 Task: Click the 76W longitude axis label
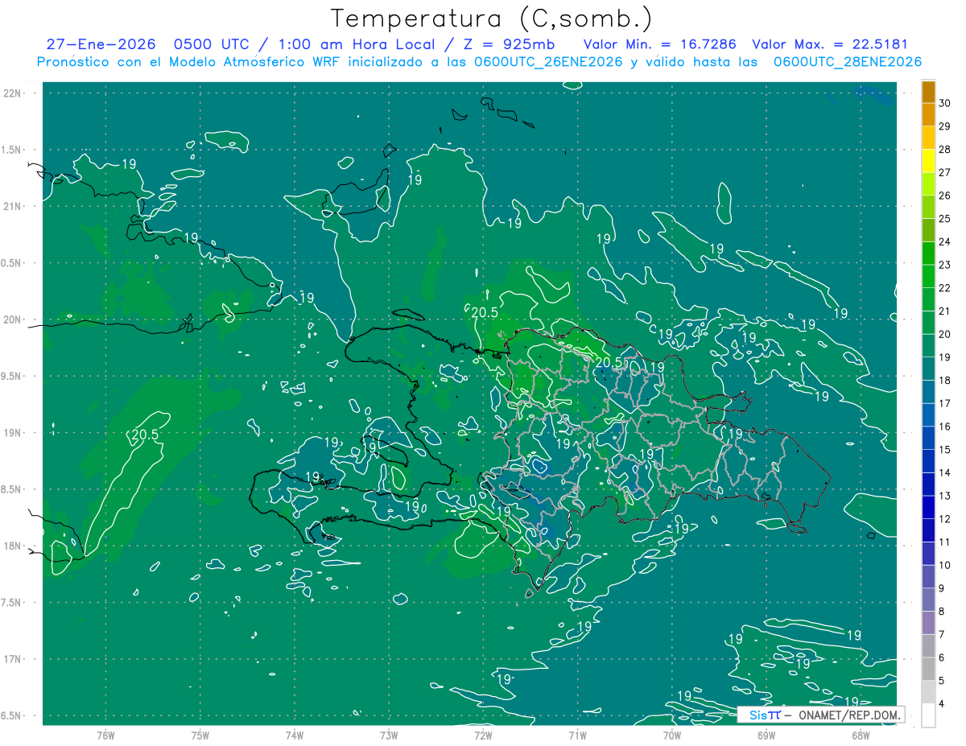click(105, 736)
